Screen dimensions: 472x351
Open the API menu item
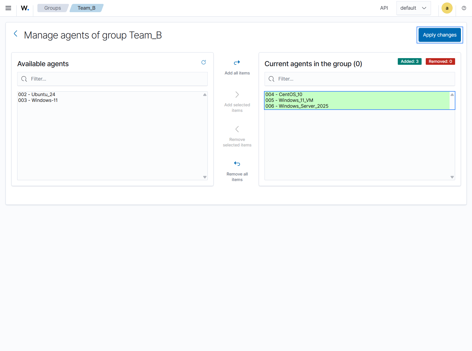pos(384,8)
